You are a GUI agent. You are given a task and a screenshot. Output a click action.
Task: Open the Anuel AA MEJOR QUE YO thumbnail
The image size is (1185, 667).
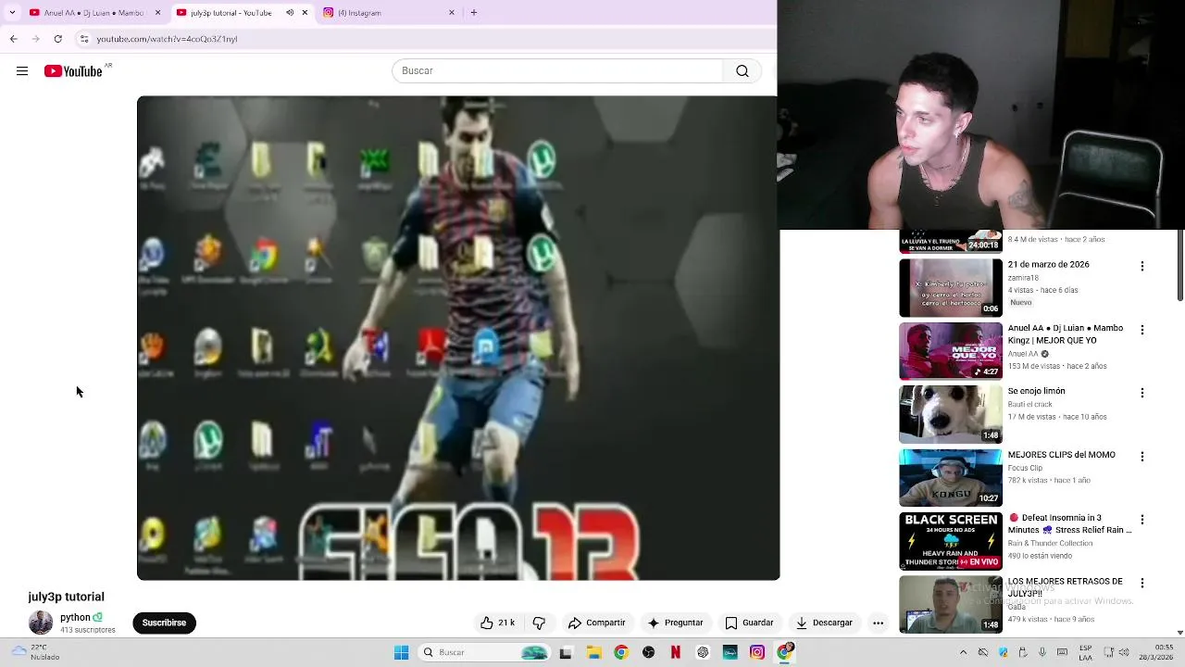[x=951, y=351]
